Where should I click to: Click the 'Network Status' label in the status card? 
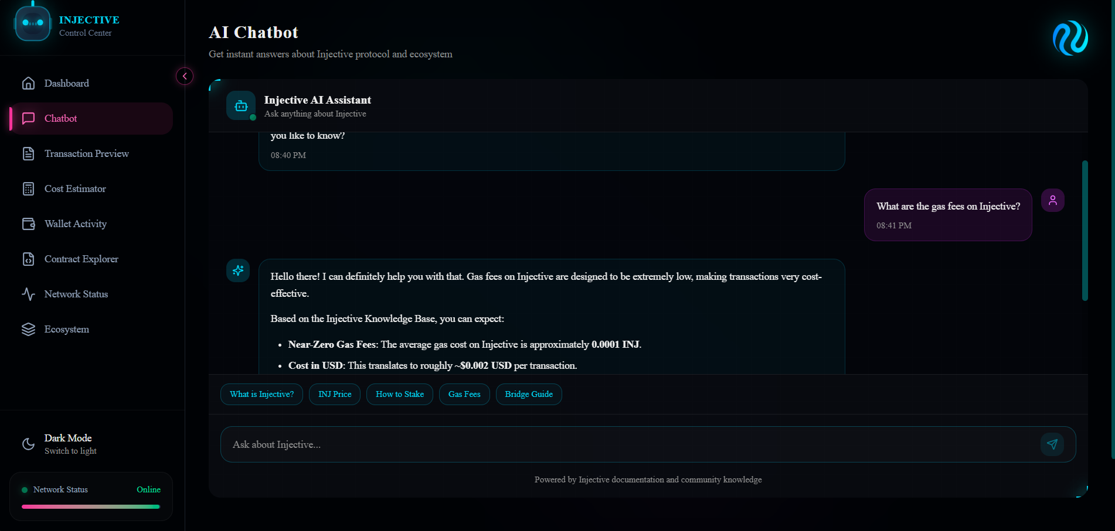pos(60,489)
